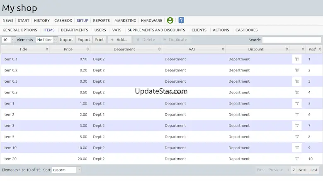Go to the HISTORY section
323x181 pixels.
pyautogui.click(x=42, y=21)
